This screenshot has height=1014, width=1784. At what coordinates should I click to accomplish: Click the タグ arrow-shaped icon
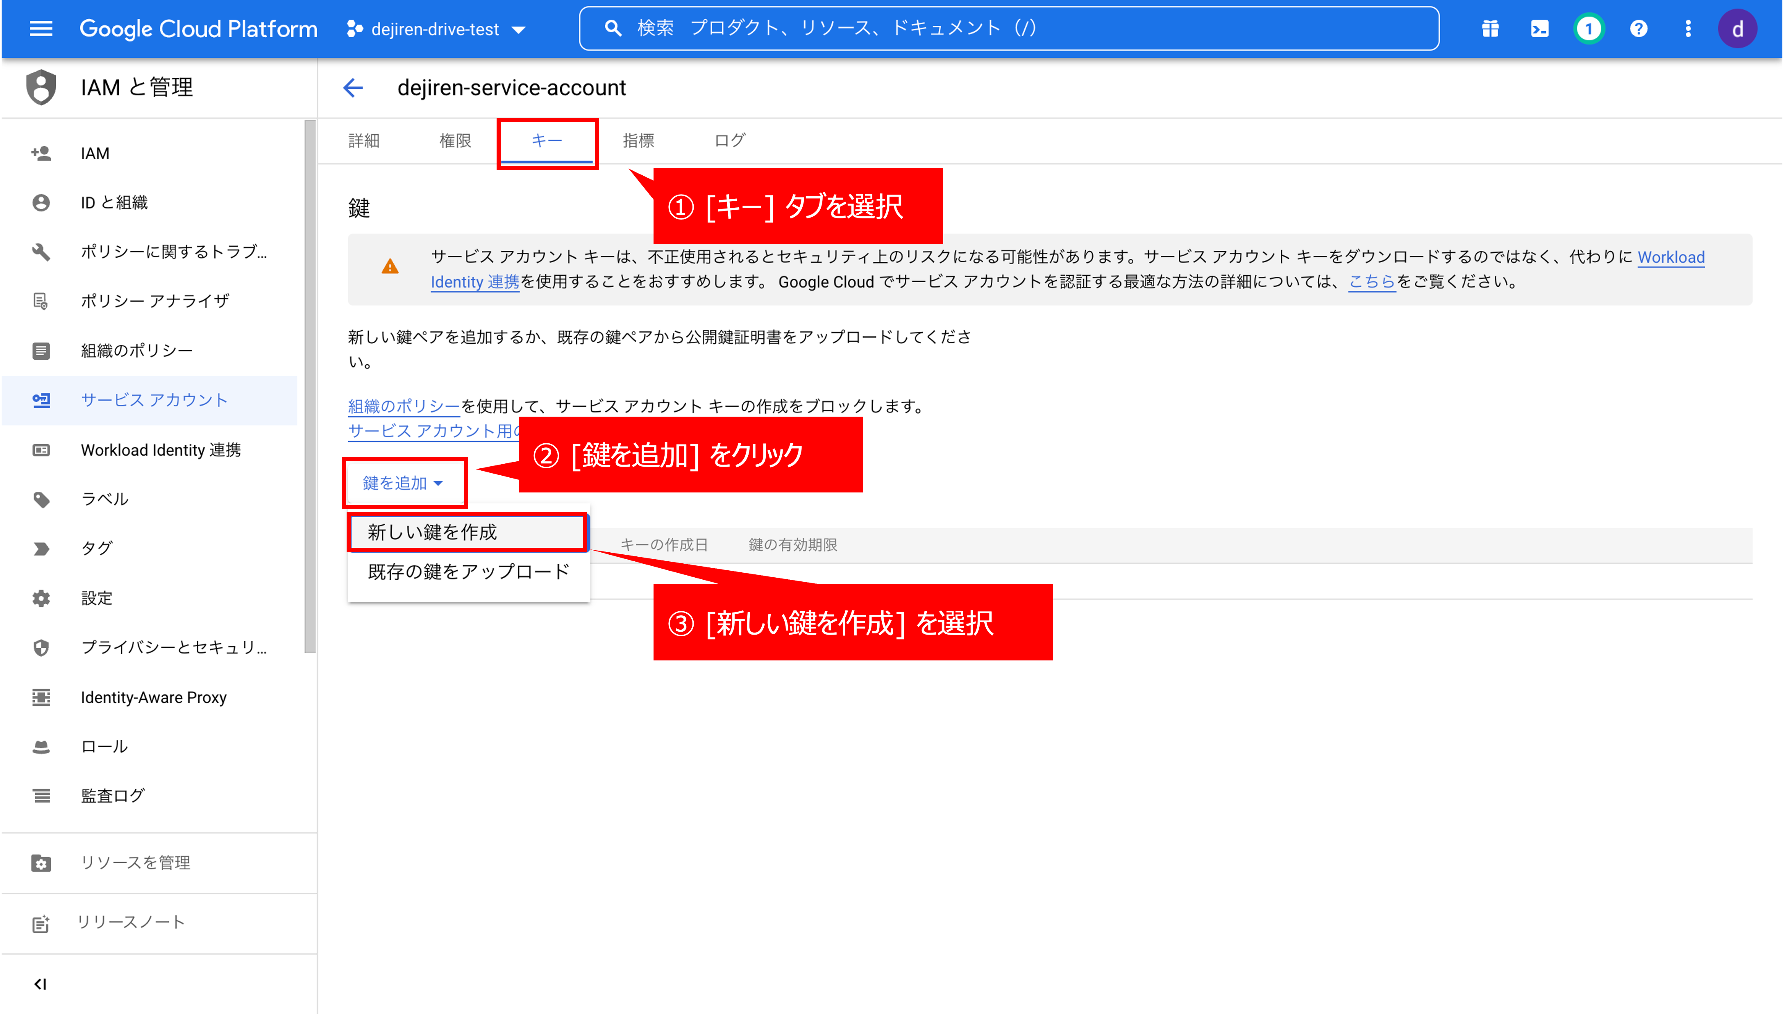[41, 549]
